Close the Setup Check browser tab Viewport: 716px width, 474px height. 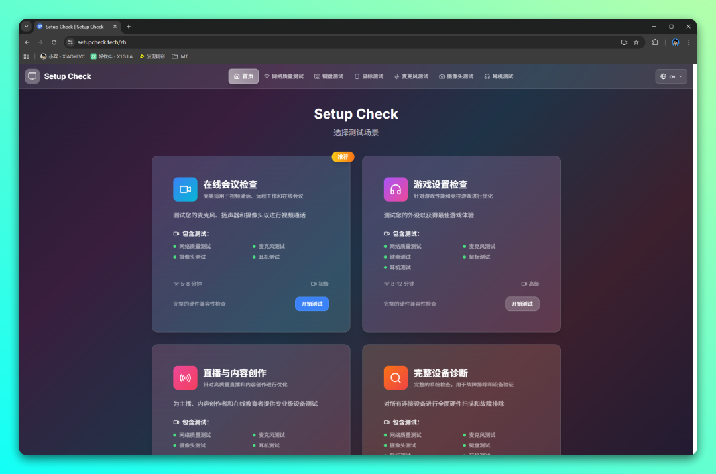click(x=115, y=27)
